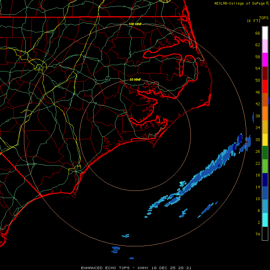The height and width of the screenshot is (270, 270).
Task: Click the '62' legend value
Action: coord(258,45)
